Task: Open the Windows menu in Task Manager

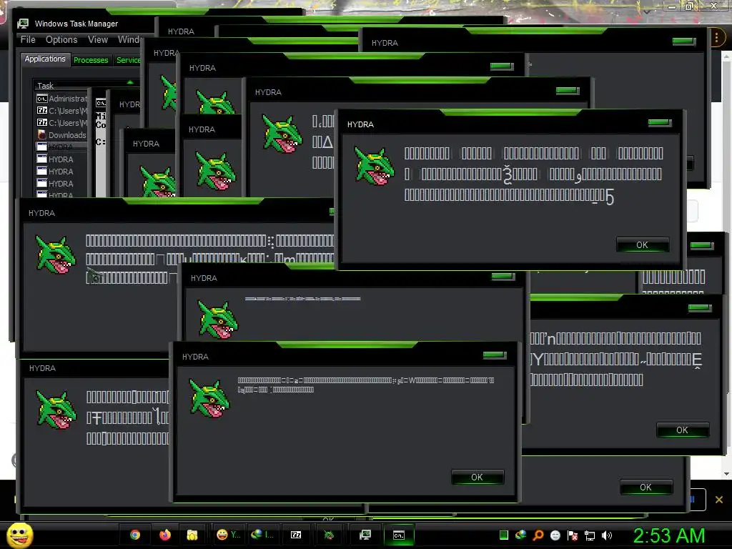Action: tap(129, 40)
